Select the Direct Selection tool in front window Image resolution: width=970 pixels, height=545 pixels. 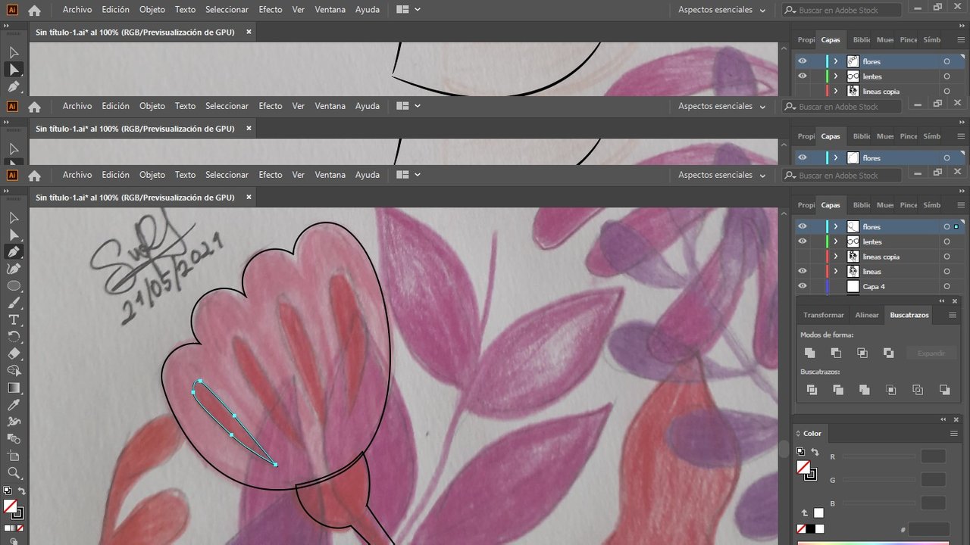[14, 235]
